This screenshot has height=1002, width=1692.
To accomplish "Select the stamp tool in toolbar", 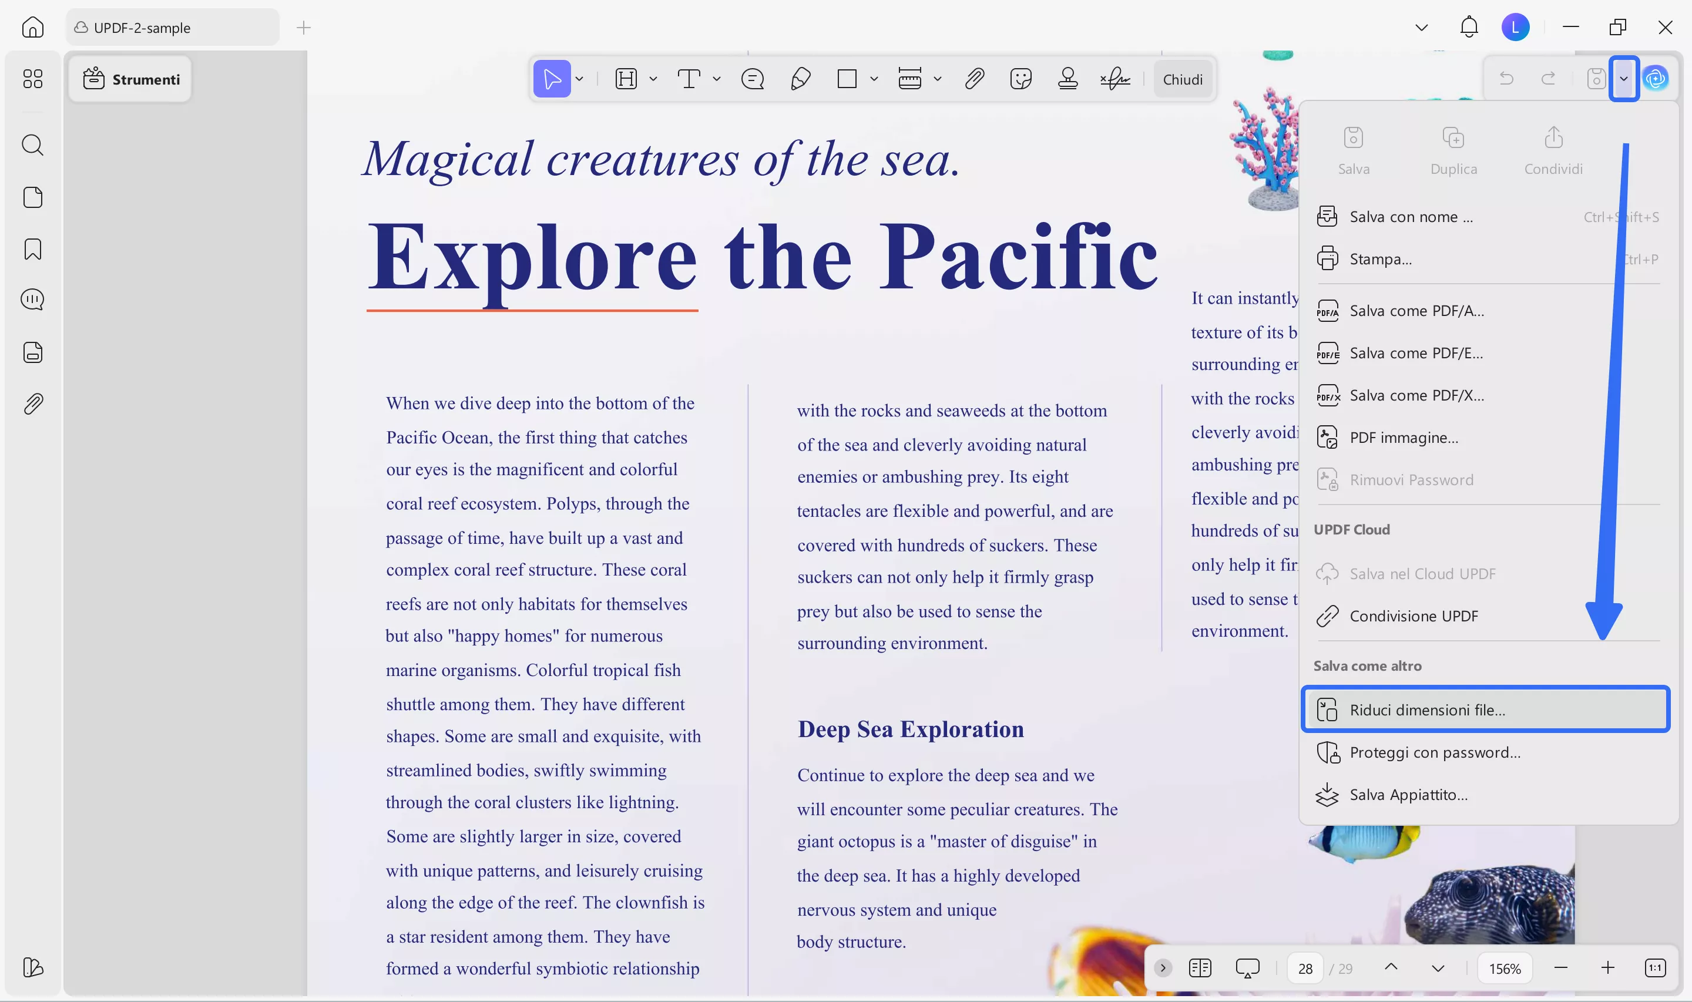I will tap(1067, 79).
